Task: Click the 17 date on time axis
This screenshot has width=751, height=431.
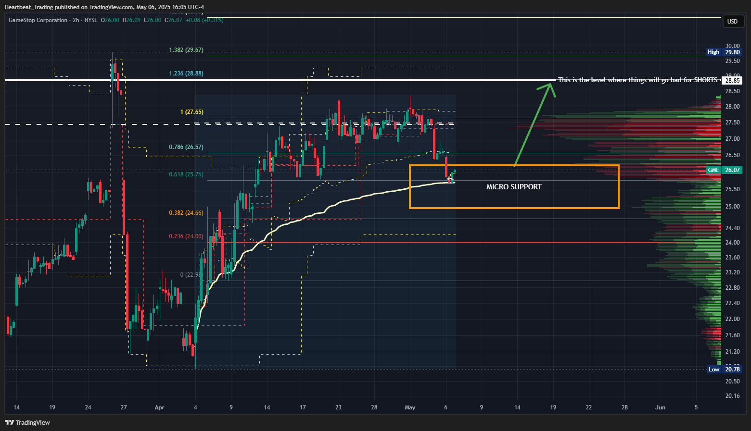Action: coord(303,407)
